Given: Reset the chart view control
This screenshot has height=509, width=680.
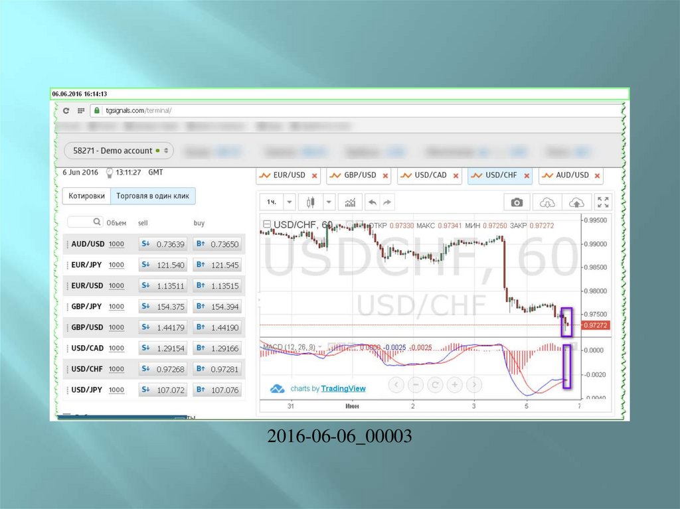Looking at the screenshot, I should tap(435, 384).
